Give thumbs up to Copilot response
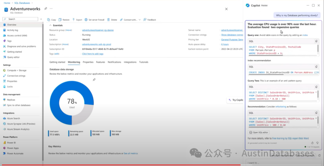324x166 pixels. [x=312, y=143]
